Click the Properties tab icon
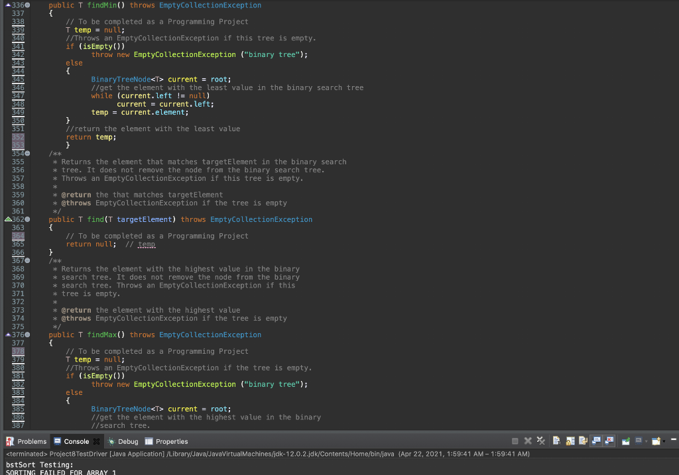Screen dimensions: 679x475 tap(149, 441)
